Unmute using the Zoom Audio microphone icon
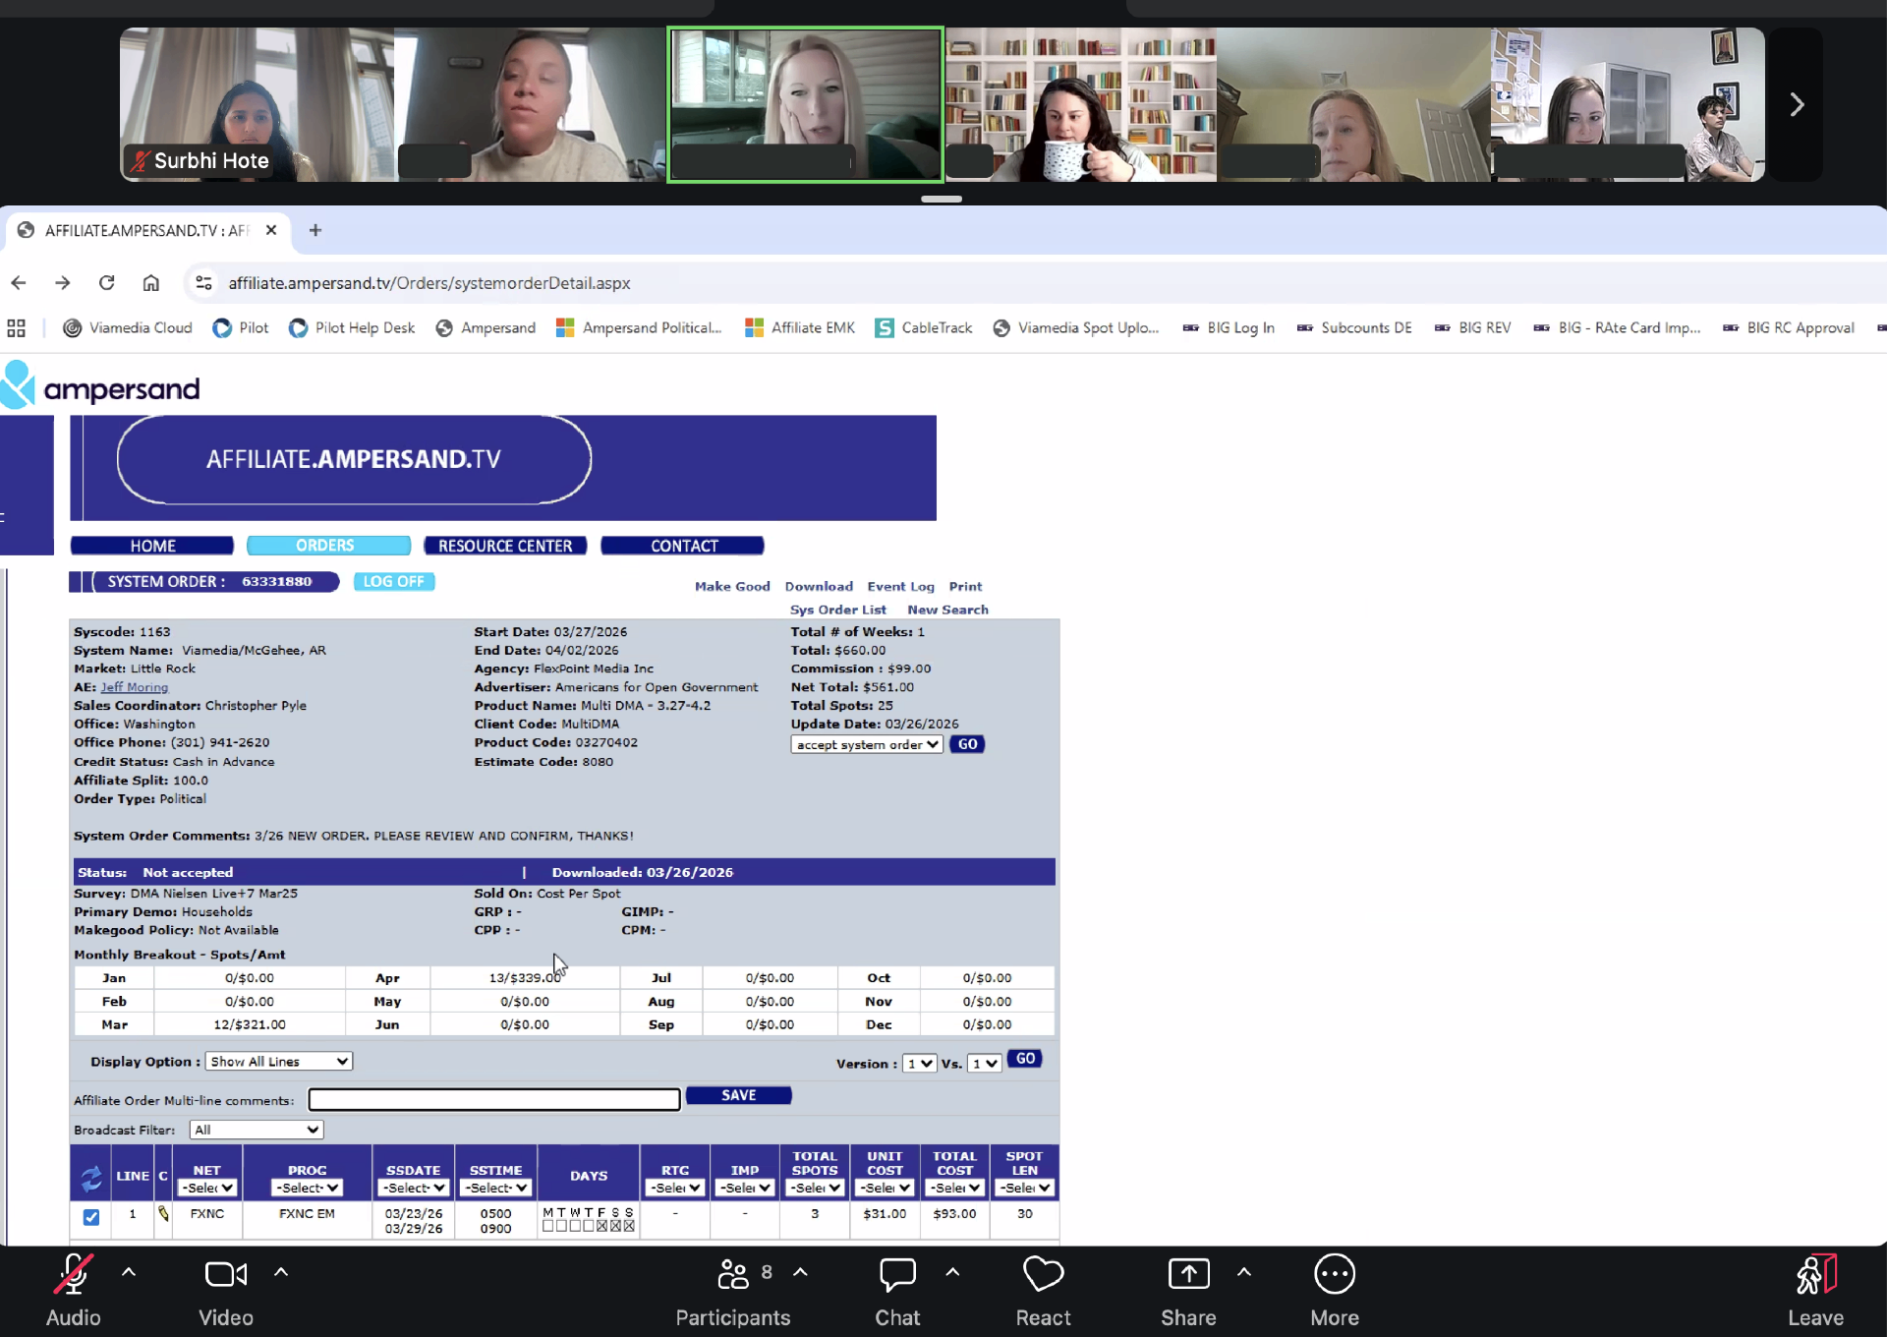 pyautogui.click(x=74, y=1275)
